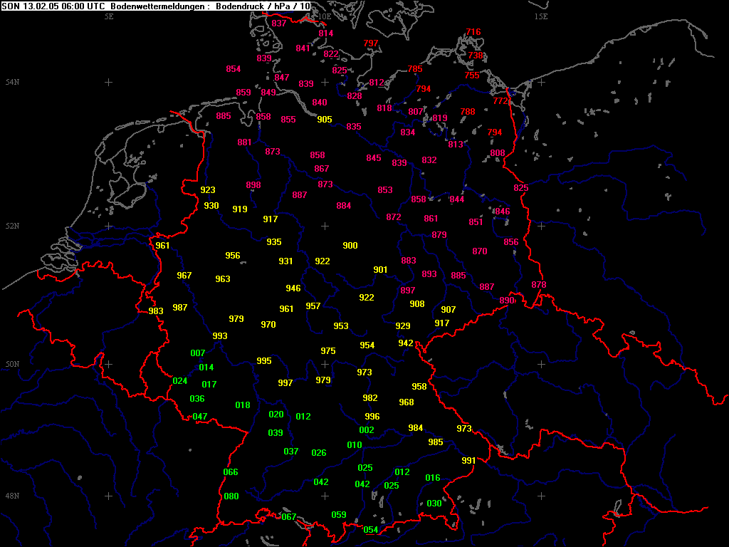729x547 pixels.
Task: Click the red 878 pressure reading
Action: pos(539,285)
